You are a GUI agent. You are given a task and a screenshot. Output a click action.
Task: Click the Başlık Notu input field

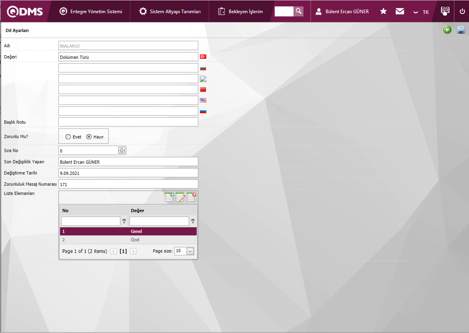[x=128, y=122]
